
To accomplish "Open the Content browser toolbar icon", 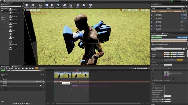I will point(46,6).
